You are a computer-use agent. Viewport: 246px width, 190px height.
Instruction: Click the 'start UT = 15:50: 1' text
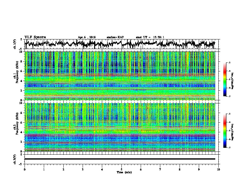[x=150, y=37]
